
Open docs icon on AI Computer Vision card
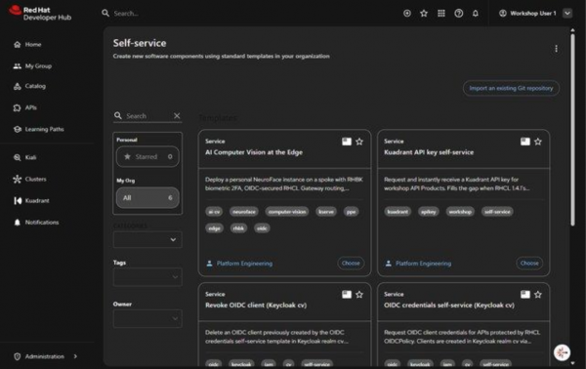coord(347,142)
